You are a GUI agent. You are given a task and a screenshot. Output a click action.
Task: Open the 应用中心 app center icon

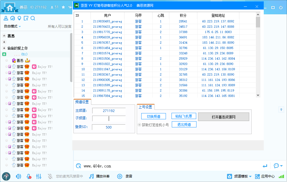point(257,176)
